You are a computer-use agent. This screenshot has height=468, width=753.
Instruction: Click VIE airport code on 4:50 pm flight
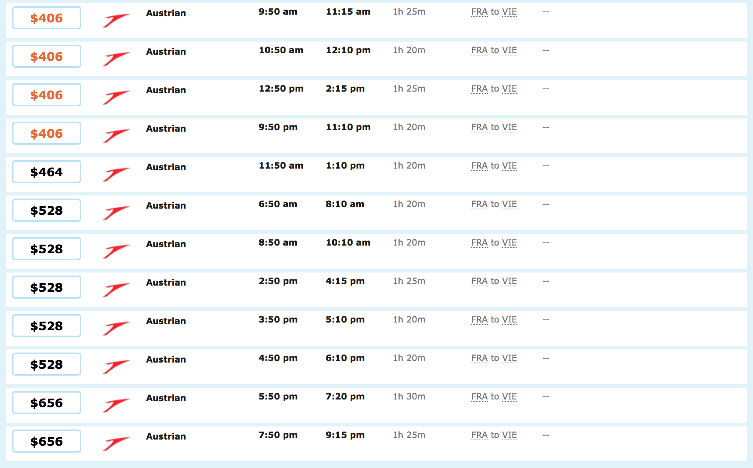[509, 358]
